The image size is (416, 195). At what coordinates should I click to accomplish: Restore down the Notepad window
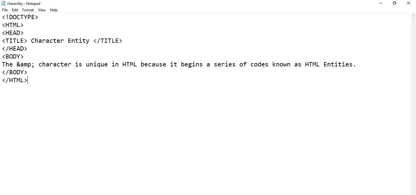pos(394,3)
